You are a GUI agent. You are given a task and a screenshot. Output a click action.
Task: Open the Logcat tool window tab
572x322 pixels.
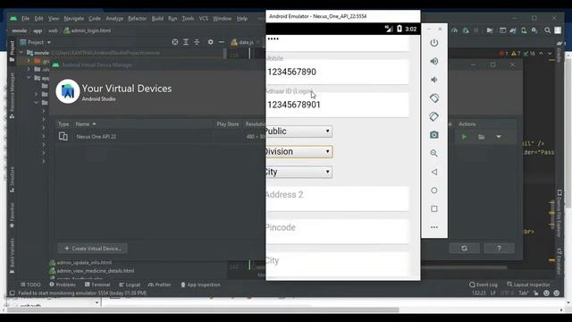130,284
